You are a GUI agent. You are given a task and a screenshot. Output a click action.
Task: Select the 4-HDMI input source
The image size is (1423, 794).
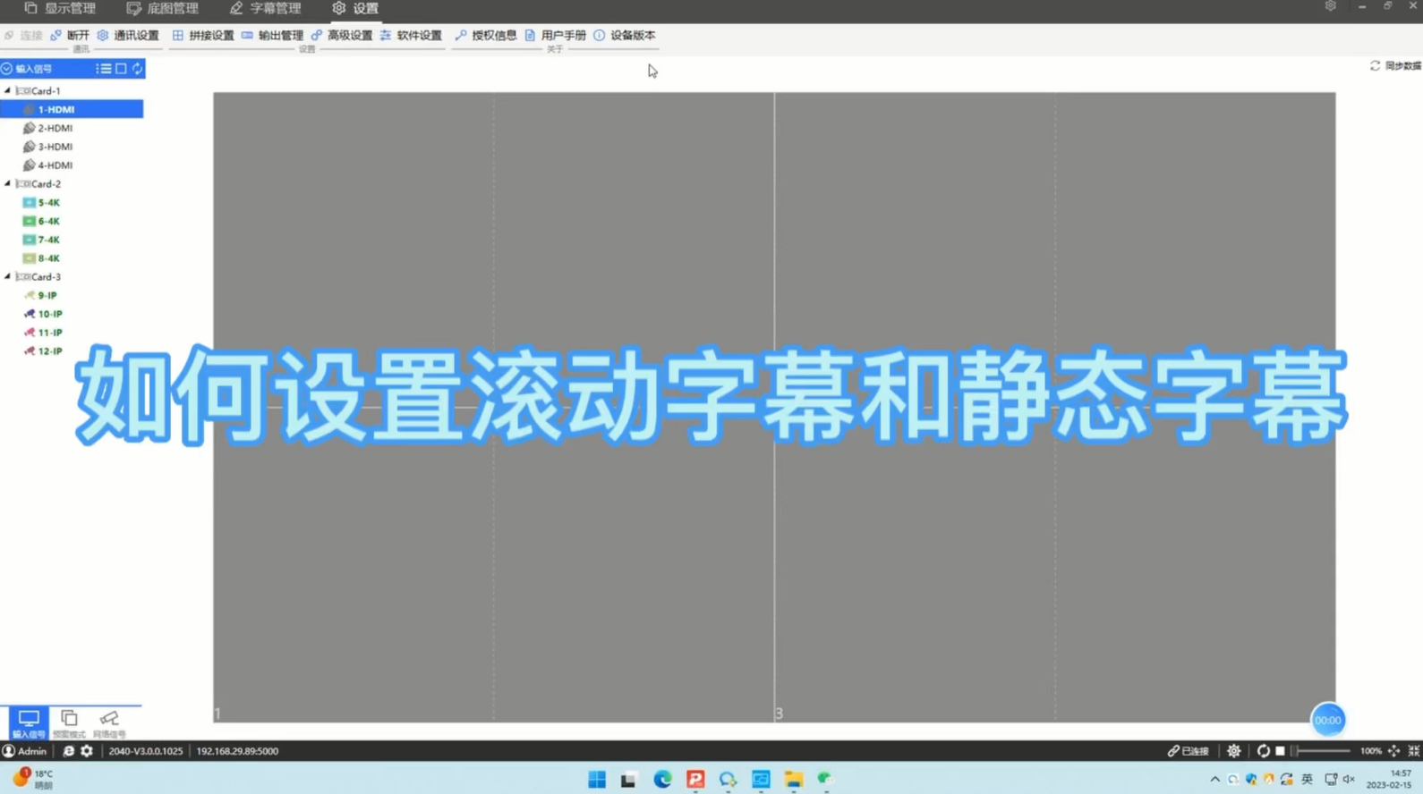coord(47,165)
